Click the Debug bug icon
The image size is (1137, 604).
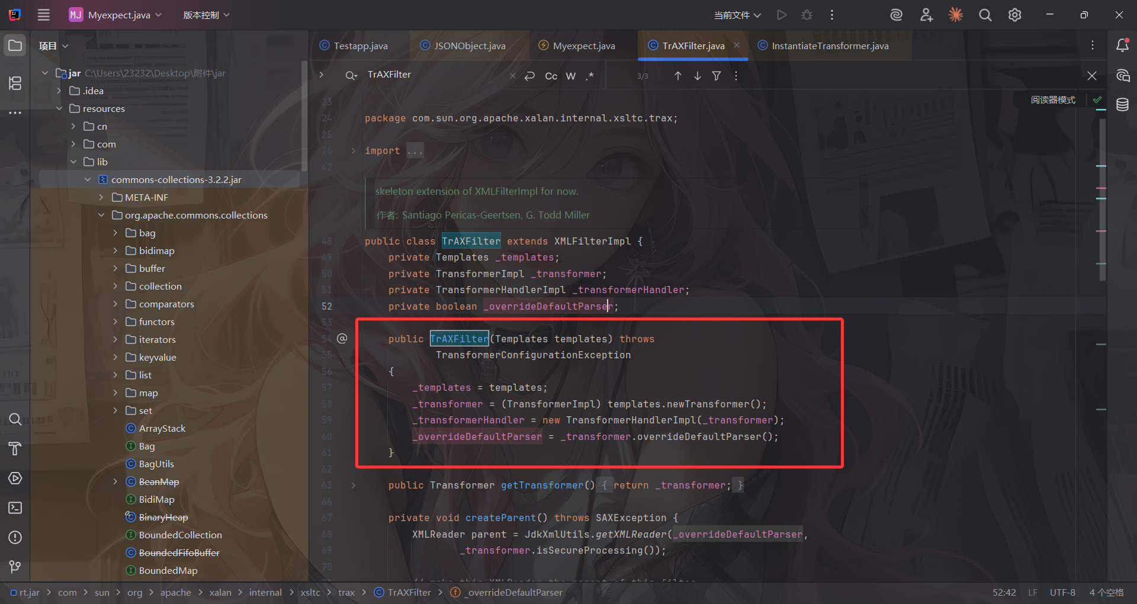[x=807, y=15]
